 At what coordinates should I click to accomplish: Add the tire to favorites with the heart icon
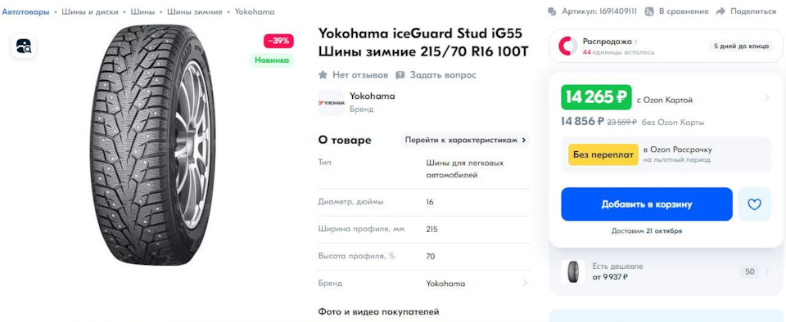pyautogui.click(x=754, y=204)
